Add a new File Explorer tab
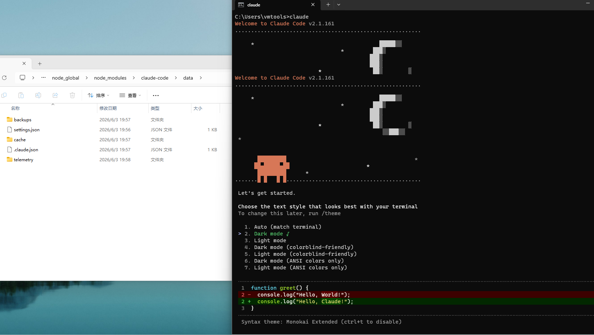This screenshot has height=335, width=594. (40, 64)
